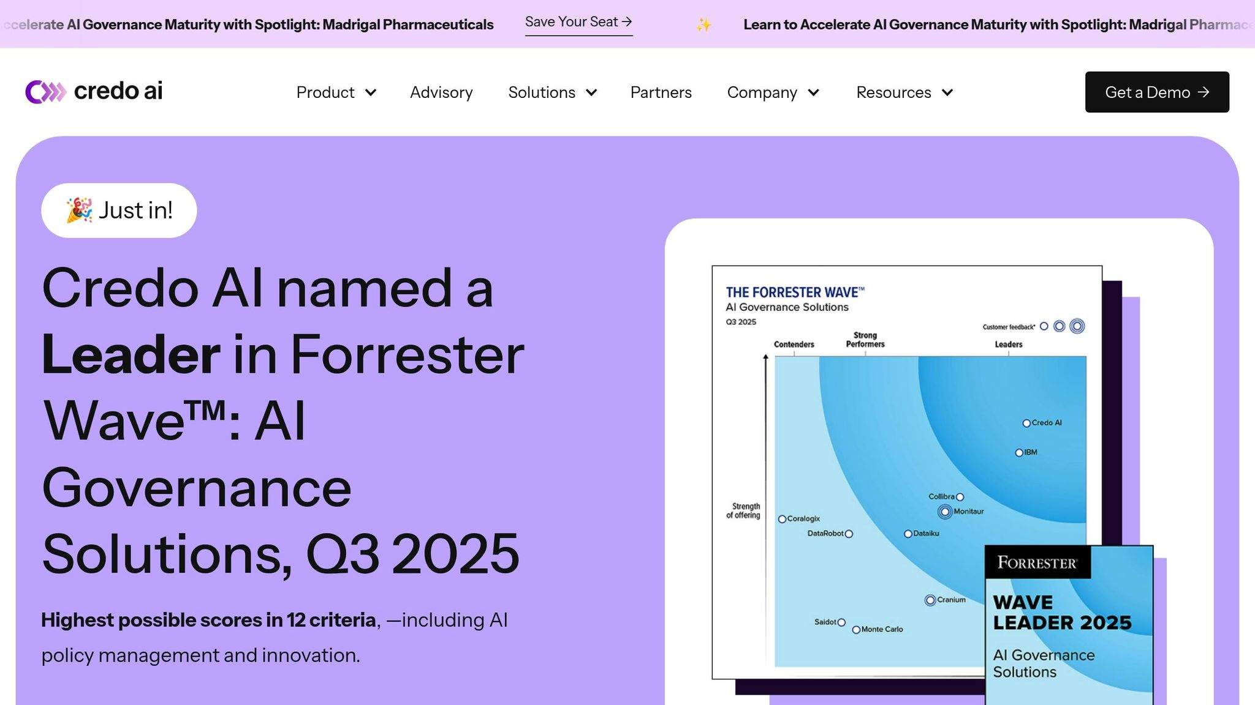This screenshot has width=1255, height=705.
Task: Click the IBM marker on the Wave chart
Action: point(1019,453)
